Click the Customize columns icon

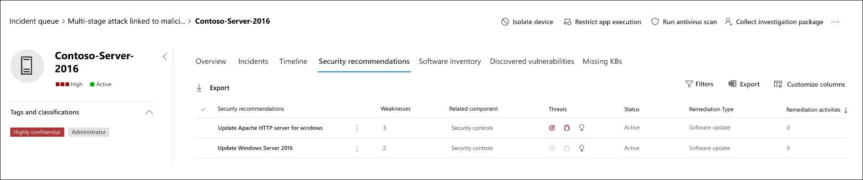click(x=777, y=84)
